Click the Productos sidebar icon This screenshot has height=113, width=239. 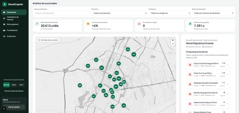(x=4, y=36)
